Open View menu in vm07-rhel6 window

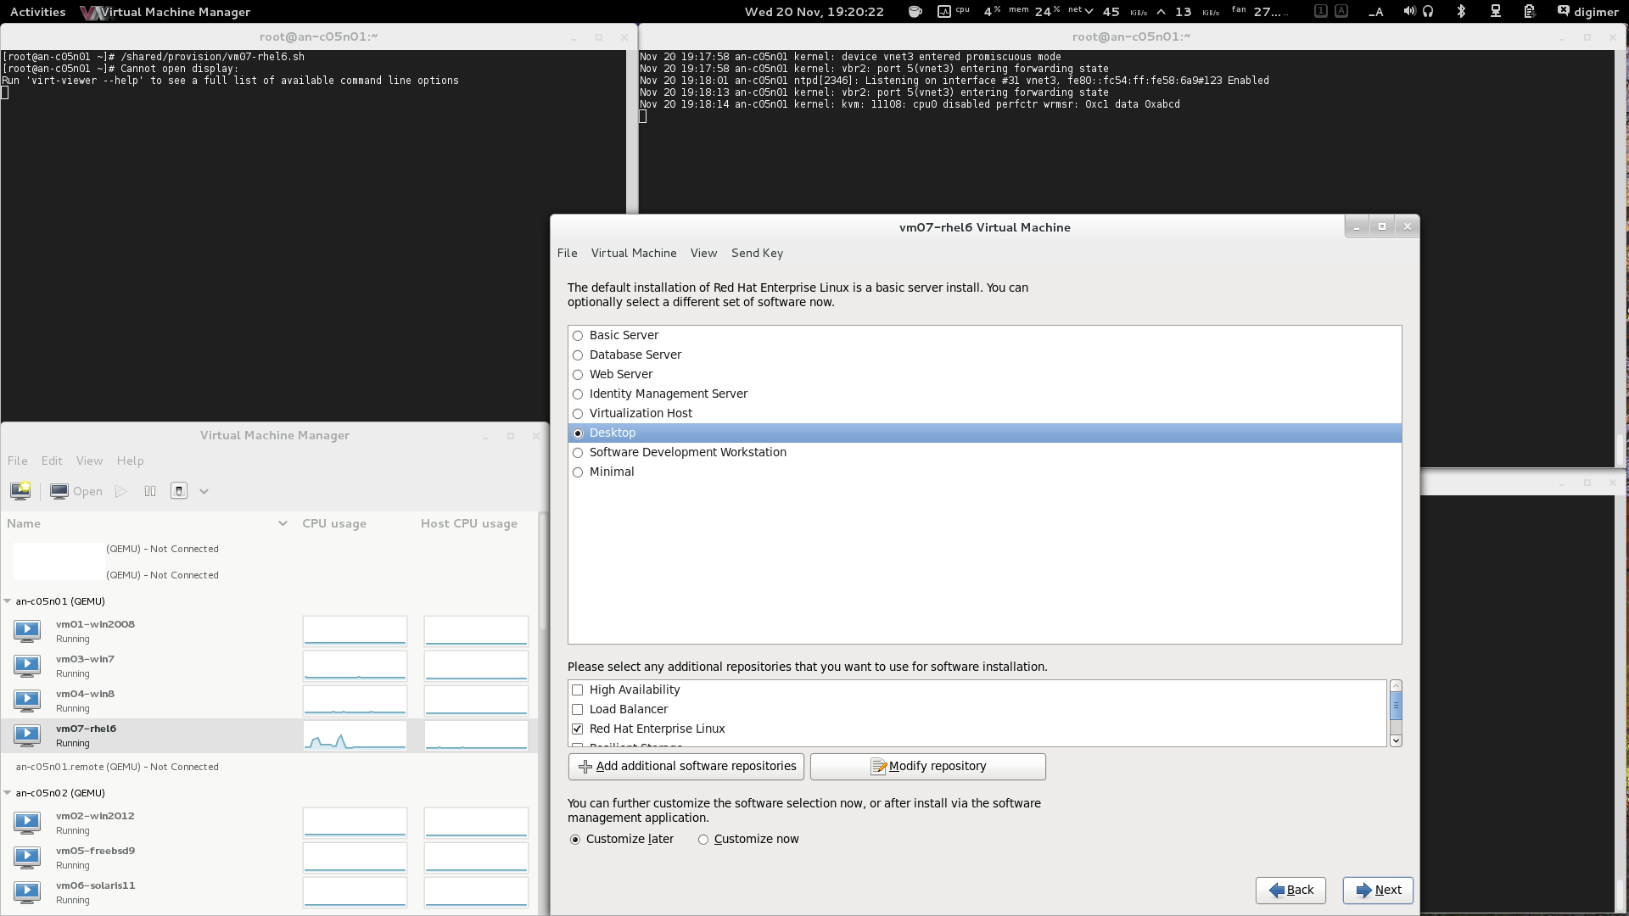(703, 253)
